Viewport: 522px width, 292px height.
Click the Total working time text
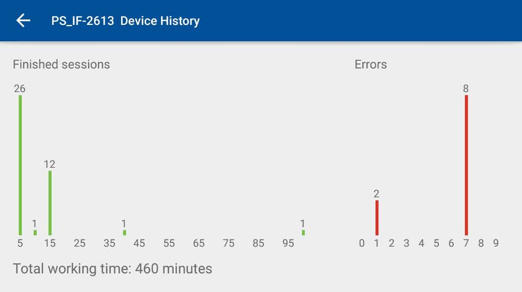tap(113, 269)
